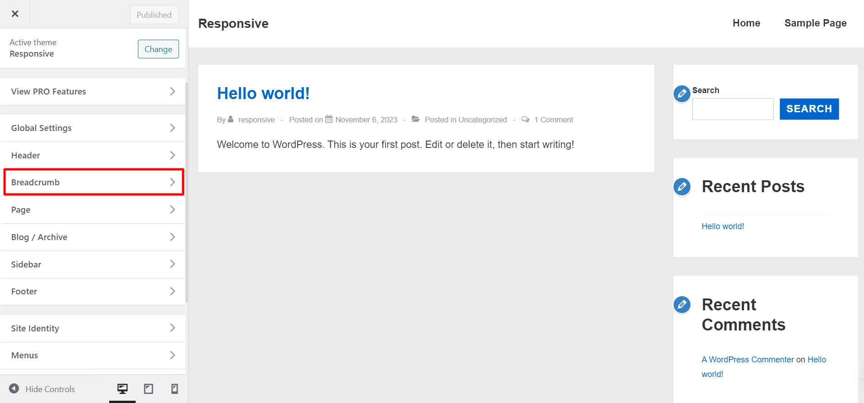
Task: Open the Breadcrumb panel
Action: pyautogui.click(x=93, y=182)
